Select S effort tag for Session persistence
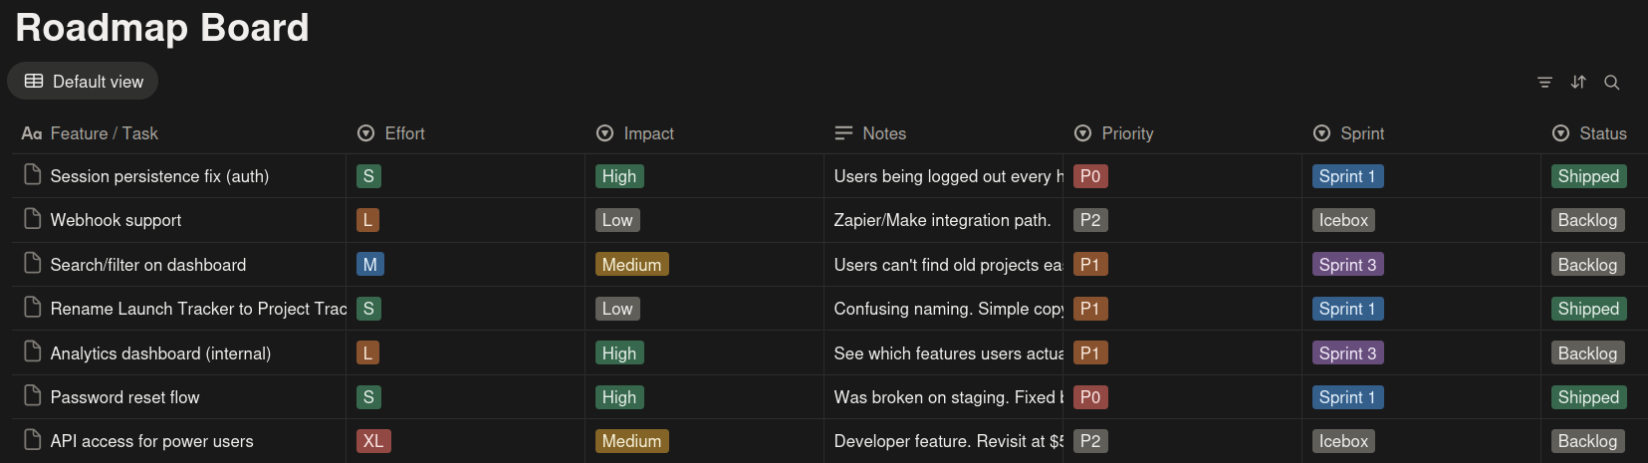 [x=368, y=176]
